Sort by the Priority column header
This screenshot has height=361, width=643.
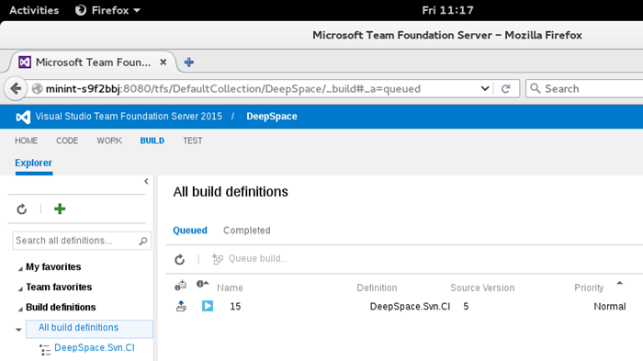(589, 288)
